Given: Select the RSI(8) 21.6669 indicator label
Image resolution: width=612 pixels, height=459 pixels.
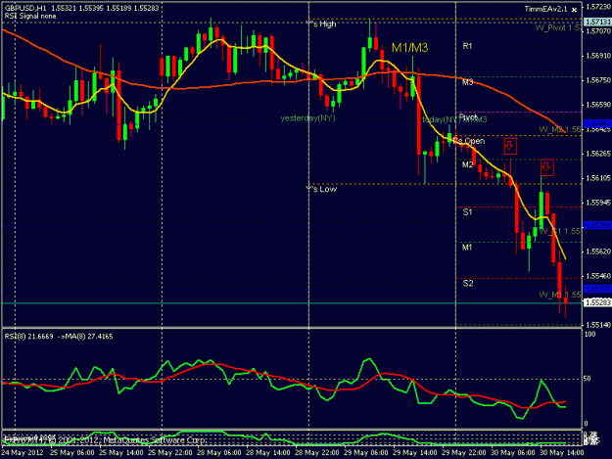Looking at the screenshot, I should click(28, 336).
